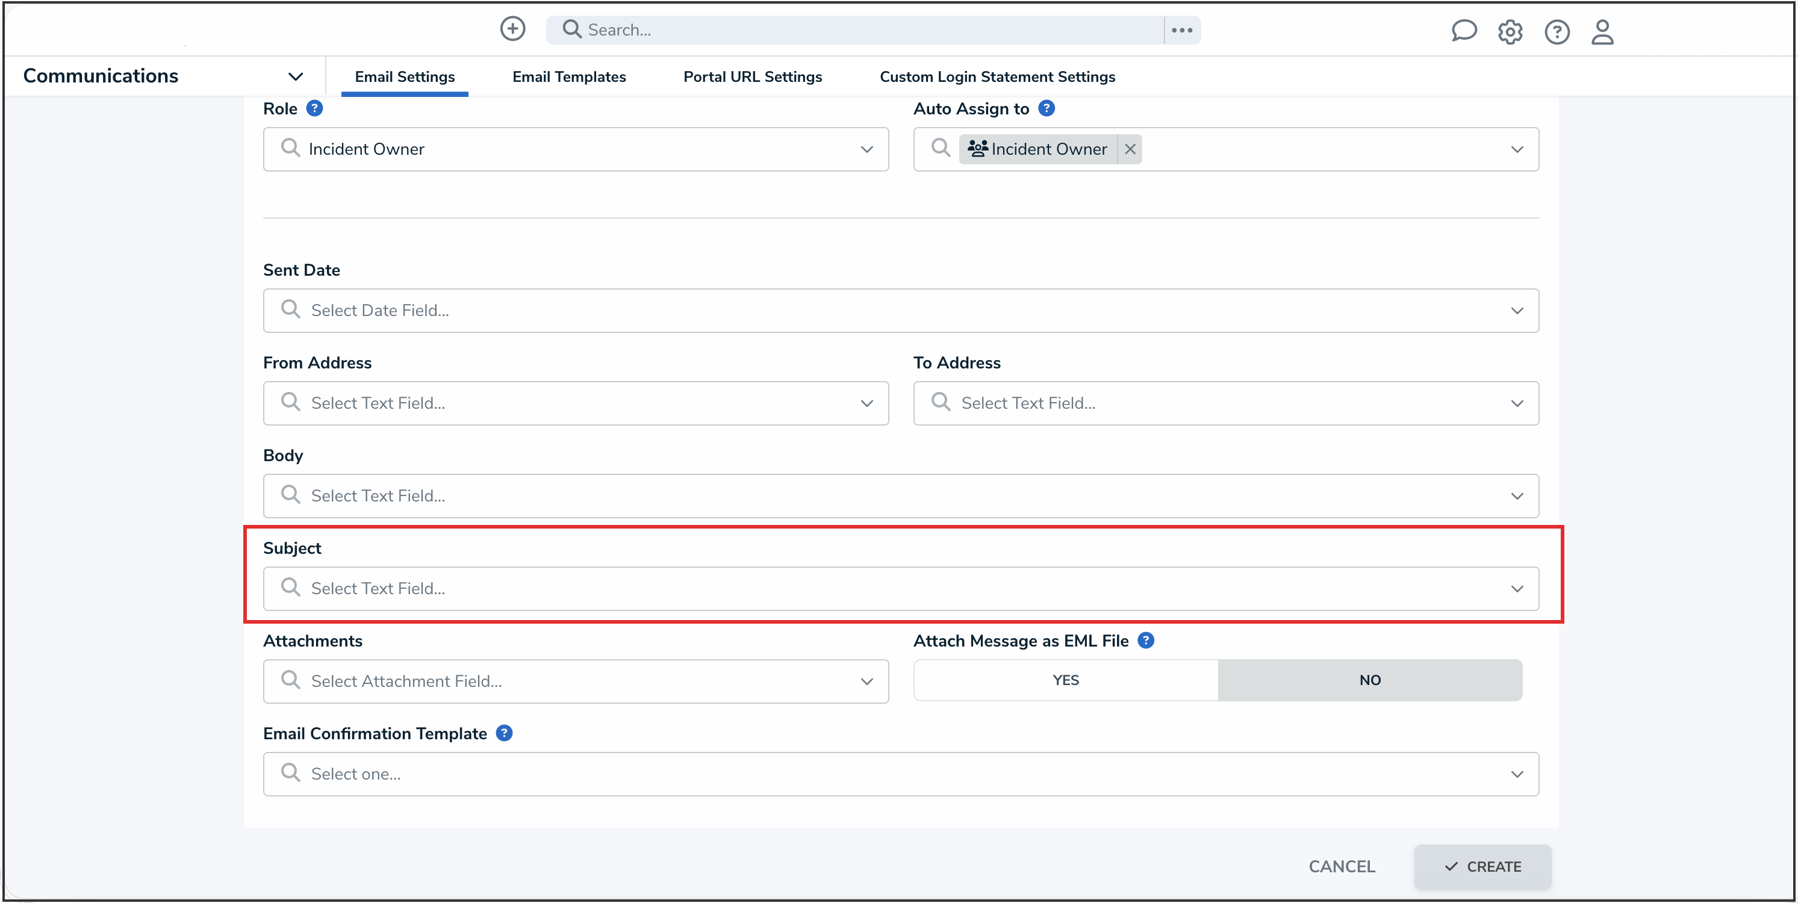Click the help icon beside Email Confirmation Template
The height and width of the screenshot is (903, 1798).
(x=504, y=733)
